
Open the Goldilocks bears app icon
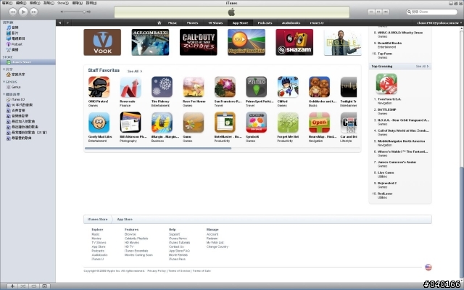tap(319, 87)
